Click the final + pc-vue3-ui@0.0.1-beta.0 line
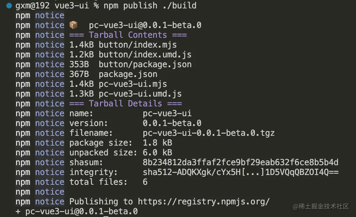This screenshot has height=217, width=356. coord(77,211)
